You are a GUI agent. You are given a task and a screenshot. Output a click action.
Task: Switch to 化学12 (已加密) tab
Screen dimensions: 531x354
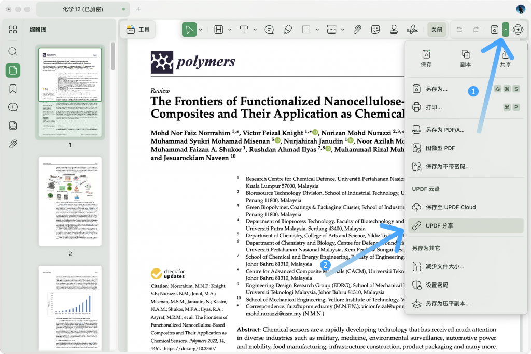(82, 9)
